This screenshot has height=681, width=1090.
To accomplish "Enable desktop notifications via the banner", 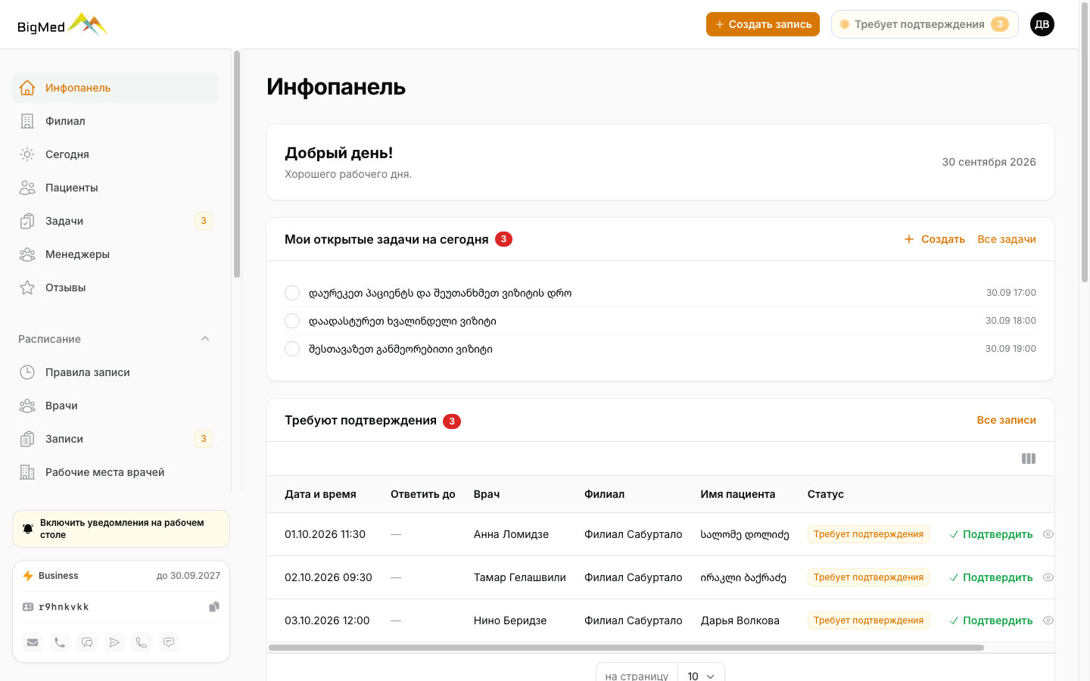I will pos(121,529).
